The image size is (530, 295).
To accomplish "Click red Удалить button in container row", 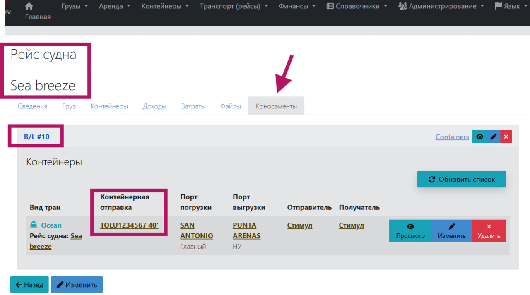I will point(489,231).
